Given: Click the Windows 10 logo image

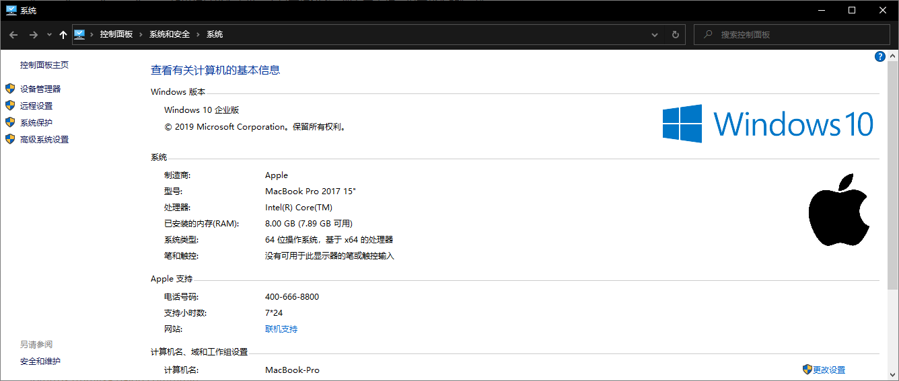Looking at the screenshot, I should [x=768, y=124].
